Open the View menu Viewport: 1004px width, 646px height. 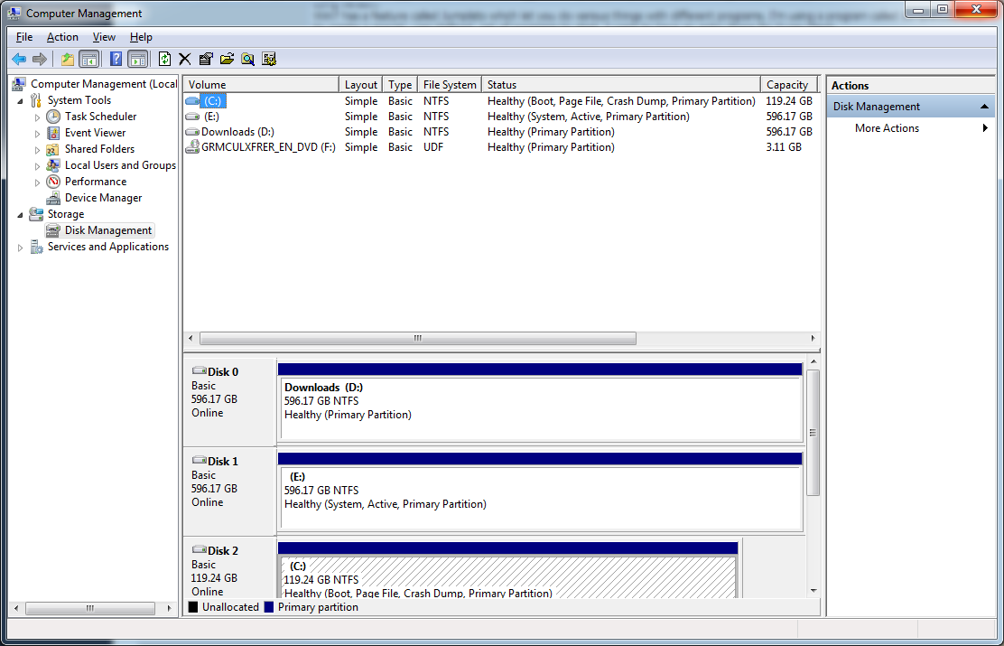(104, 37)
